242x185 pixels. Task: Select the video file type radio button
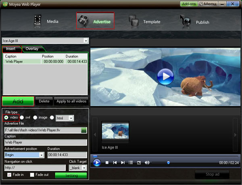(x=6, y=118)
